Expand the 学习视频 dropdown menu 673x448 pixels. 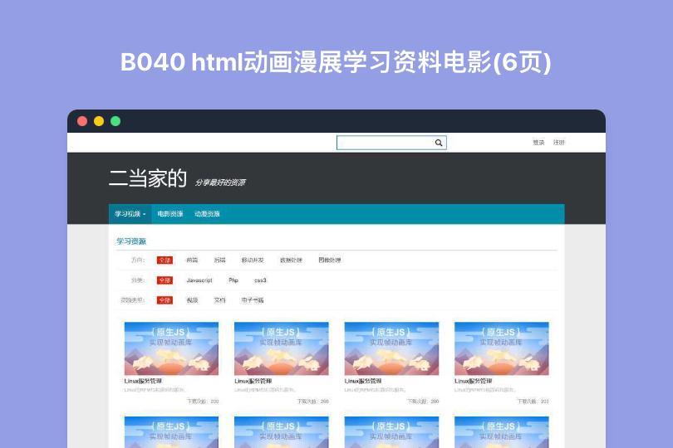click(130, 214)
